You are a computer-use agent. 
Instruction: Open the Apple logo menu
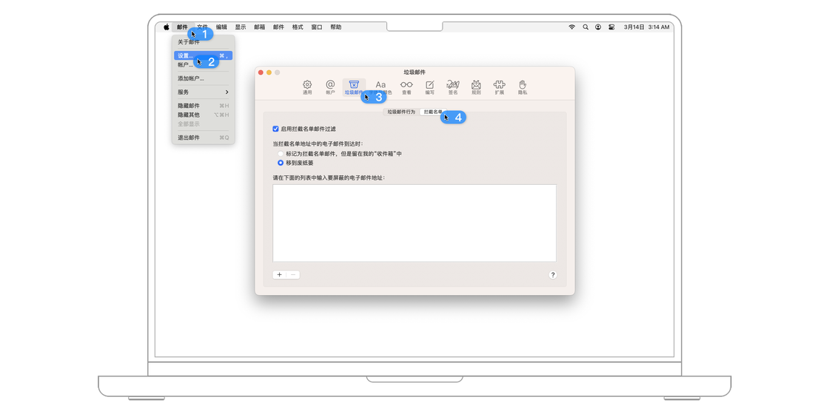pos(166,27)
